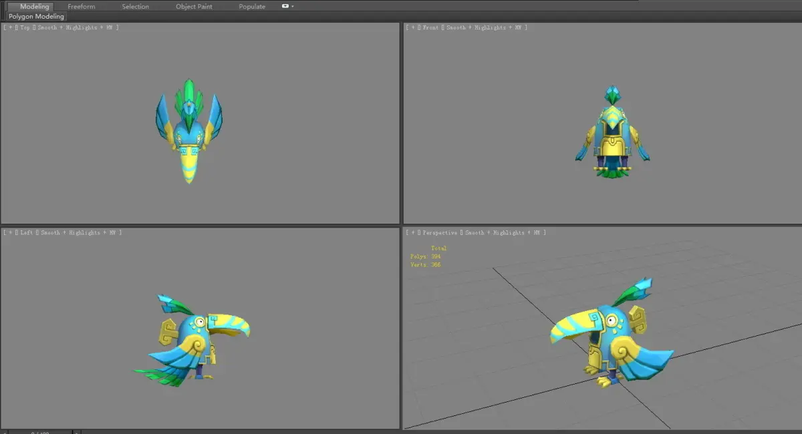This screenshot has width=802, height=434.
Task: Switch to the Freeform ribbon tab
Action: tap(82, 6)
